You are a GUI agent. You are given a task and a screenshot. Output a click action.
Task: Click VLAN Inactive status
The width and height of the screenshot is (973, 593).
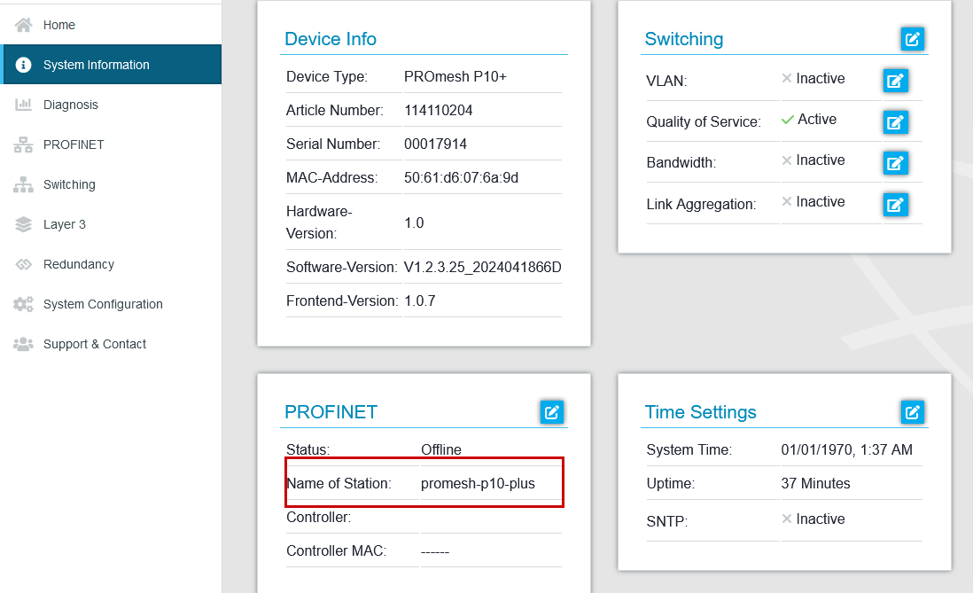(x=813, y=78)
